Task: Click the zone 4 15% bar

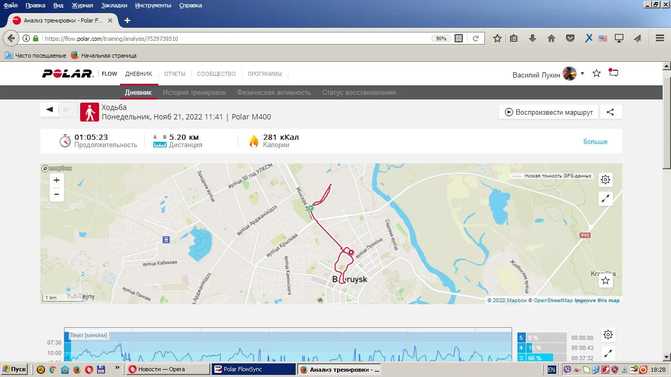Action: click(542, 348)
